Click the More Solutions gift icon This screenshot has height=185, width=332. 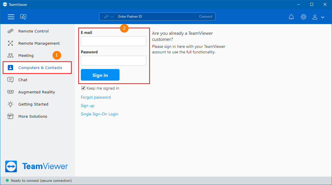(x=10, y=116)
